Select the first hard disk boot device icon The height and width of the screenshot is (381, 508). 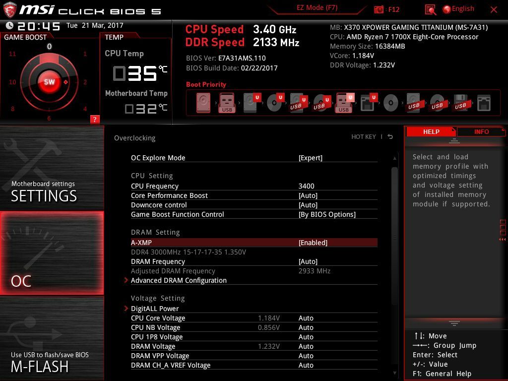point(203,103)
